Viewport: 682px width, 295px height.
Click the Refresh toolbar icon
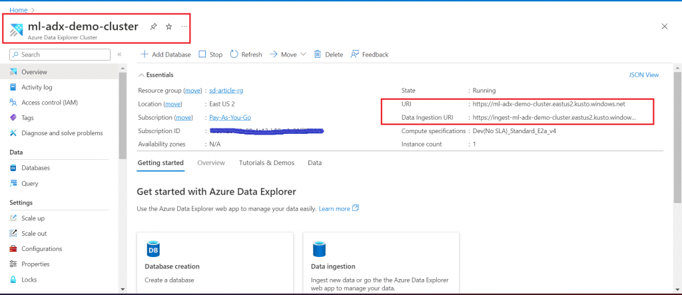[x=234, y=55]
